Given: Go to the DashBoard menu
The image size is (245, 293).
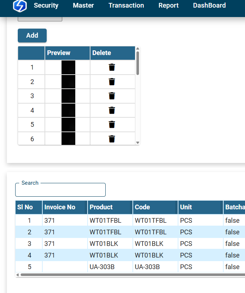Looking at the screenshot, I should click(209, 5).
